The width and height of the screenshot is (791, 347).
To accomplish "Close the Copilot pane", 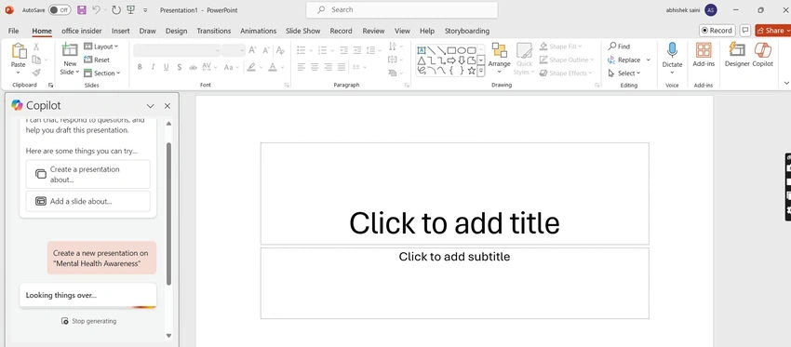I will coord(168,106).
